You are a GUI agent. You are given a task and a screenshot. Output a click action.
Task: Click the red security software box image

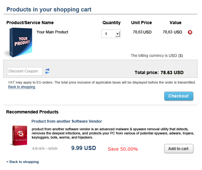pyautogui.click(x=19, y=136)
